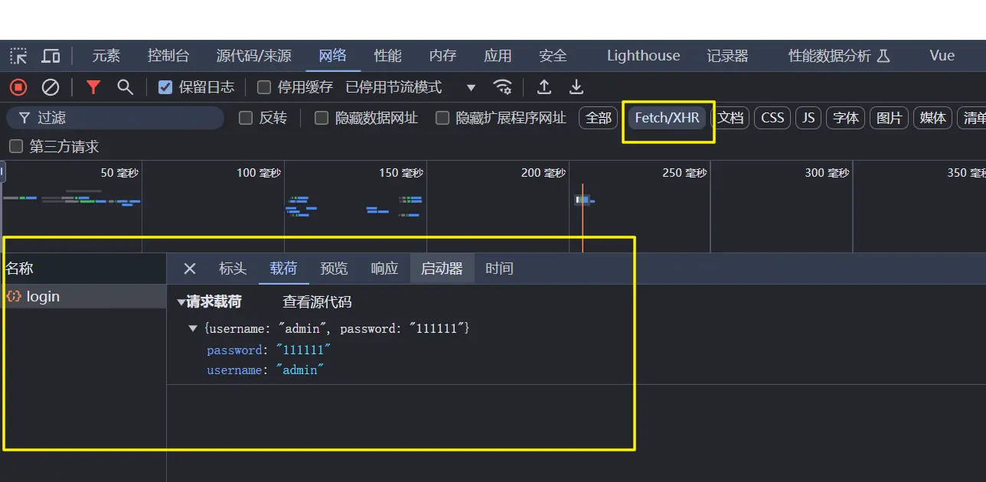Viewport: 986px width, 482px height.
Task: Open the 应用 panel
Action: pos(498,56)
